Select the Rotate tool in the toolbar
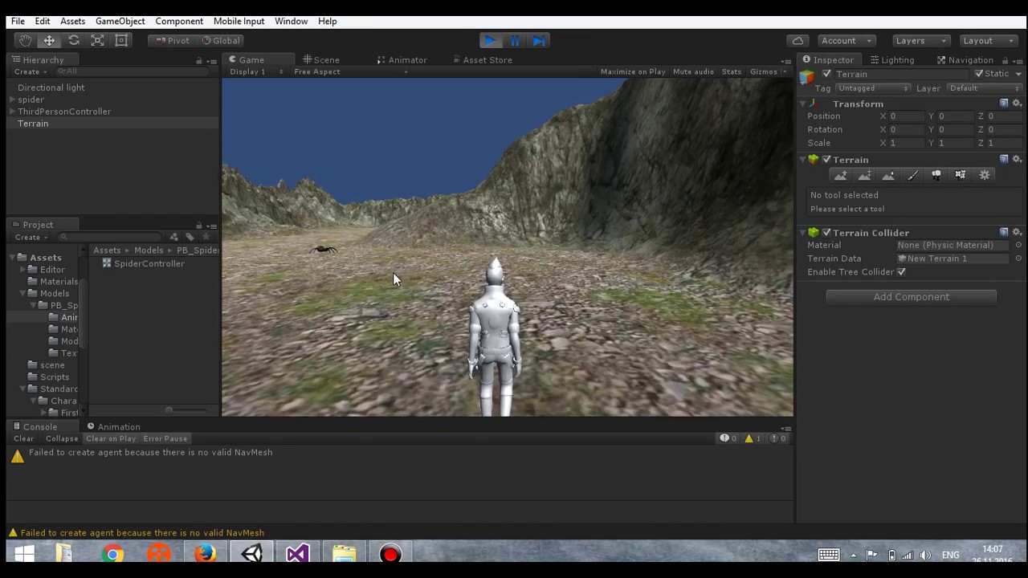 pyautogui.click(x=73, y=40)
